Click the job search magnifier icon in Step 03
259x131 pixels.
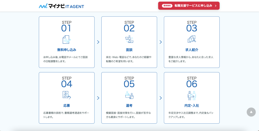pyautogui.click(x=192, y=39)
